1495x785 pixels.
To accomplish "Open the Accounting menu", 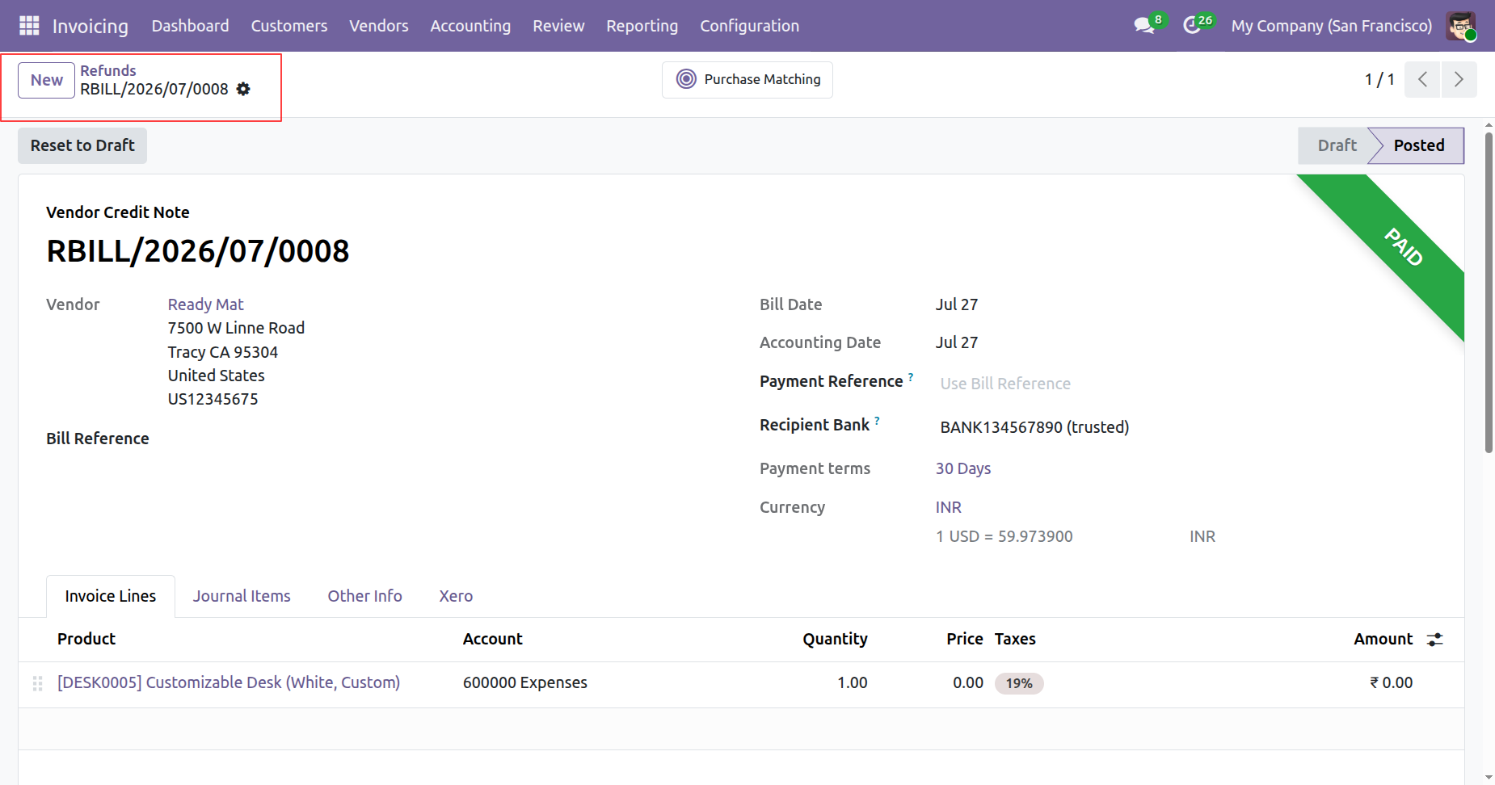I will pyautogui.click(x=470, y=26).
